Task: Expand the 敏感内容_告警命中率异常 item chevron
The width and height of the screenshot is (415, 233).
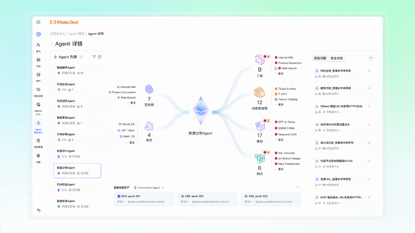Action: pyautogui.click(x=369, y=88)
